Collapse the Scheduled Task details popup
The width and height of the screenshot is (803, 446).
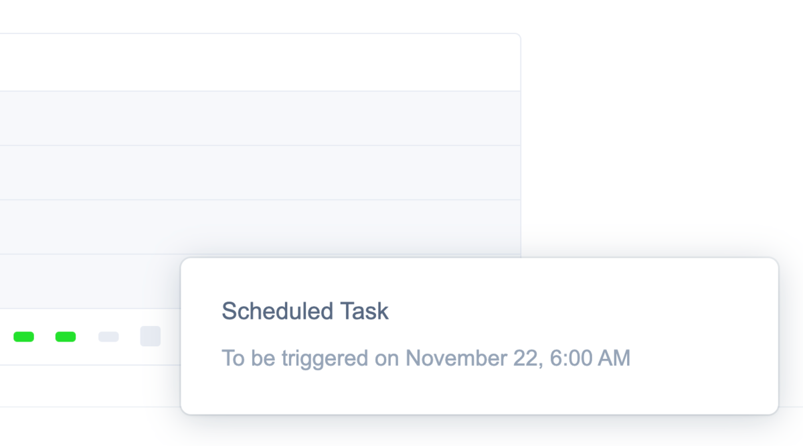tap(480, 335)
